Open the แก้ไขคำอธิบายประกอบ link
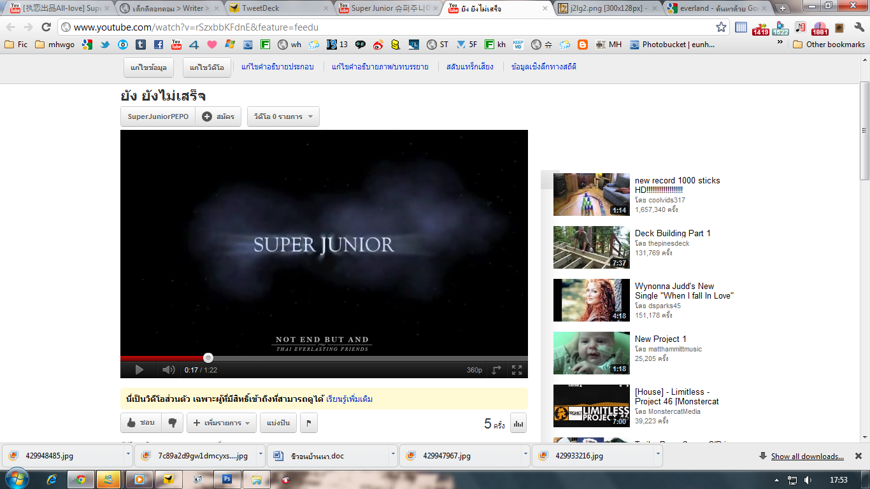 (278, 67)
